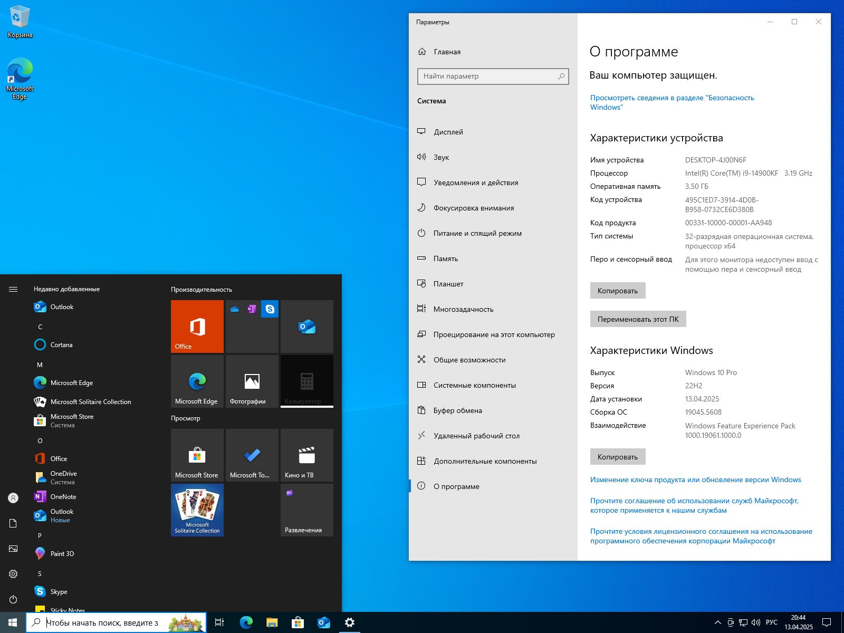Open the Microsoft Edge tile
This screenshot has height=633, width=844.
197,381
